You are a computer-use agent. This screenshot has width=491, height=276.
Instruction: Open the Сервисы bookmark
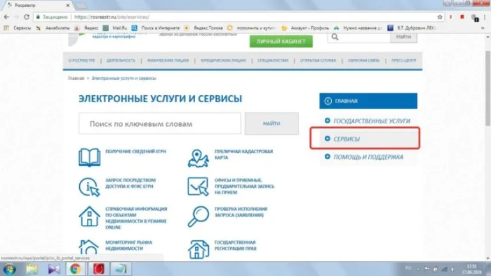click(x=22, y=28)
